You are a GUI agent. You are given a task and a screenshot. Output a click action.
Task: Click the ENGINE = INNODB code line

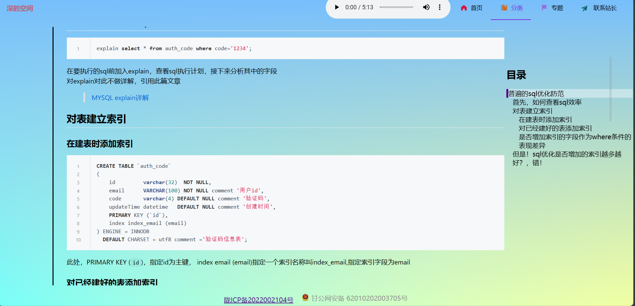(123, 232)
